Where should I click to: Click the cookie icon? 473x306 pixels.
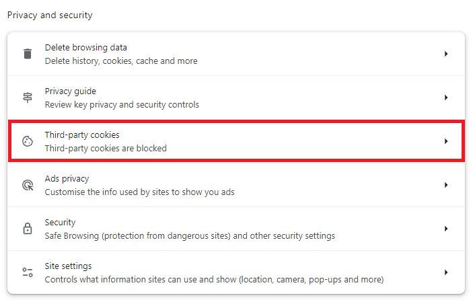(28, 141)
